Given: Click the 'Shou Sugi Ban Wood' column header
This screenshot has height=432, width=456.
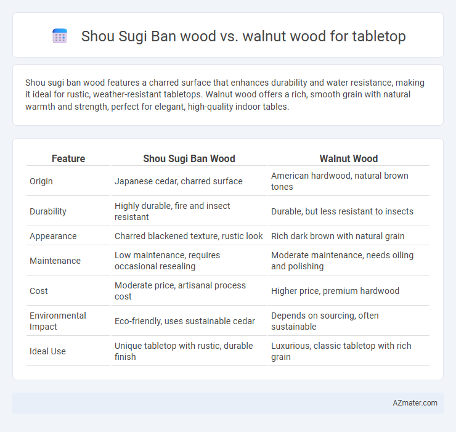Looking at the screenshot, I should 189,158.
